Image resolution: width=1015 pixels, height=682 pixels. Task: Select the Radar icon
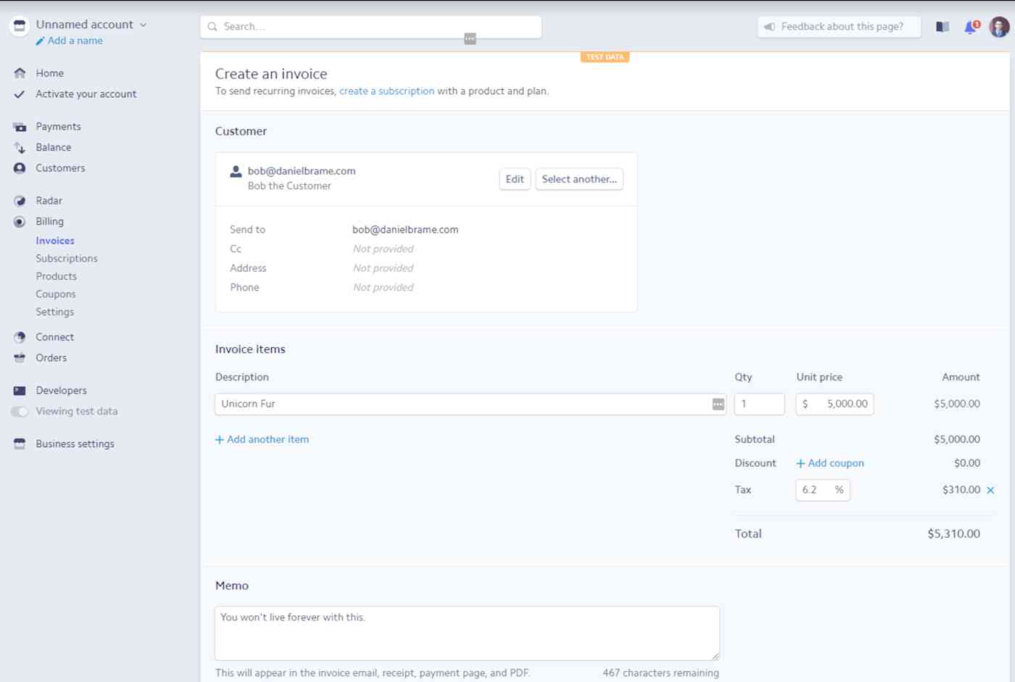18,200
